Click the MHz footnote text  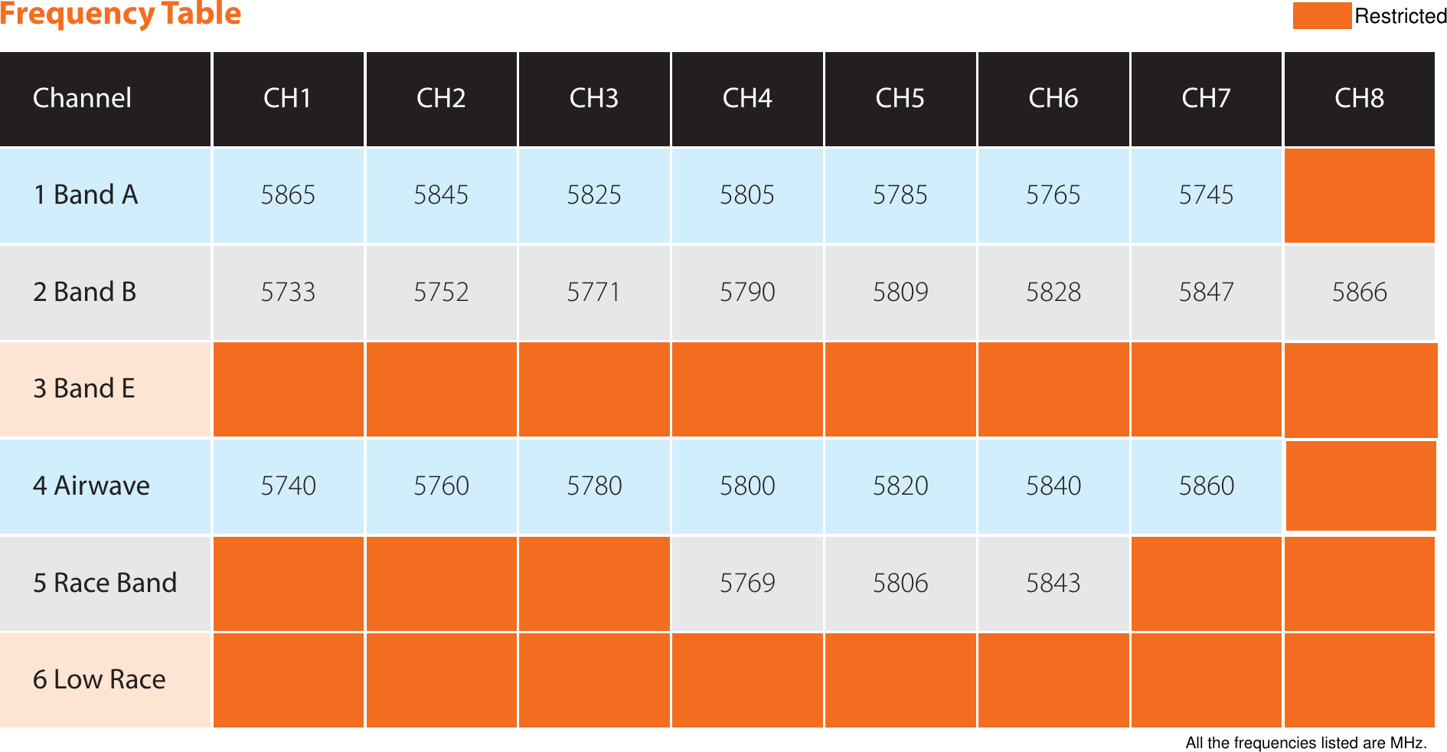click(1305, 742)
